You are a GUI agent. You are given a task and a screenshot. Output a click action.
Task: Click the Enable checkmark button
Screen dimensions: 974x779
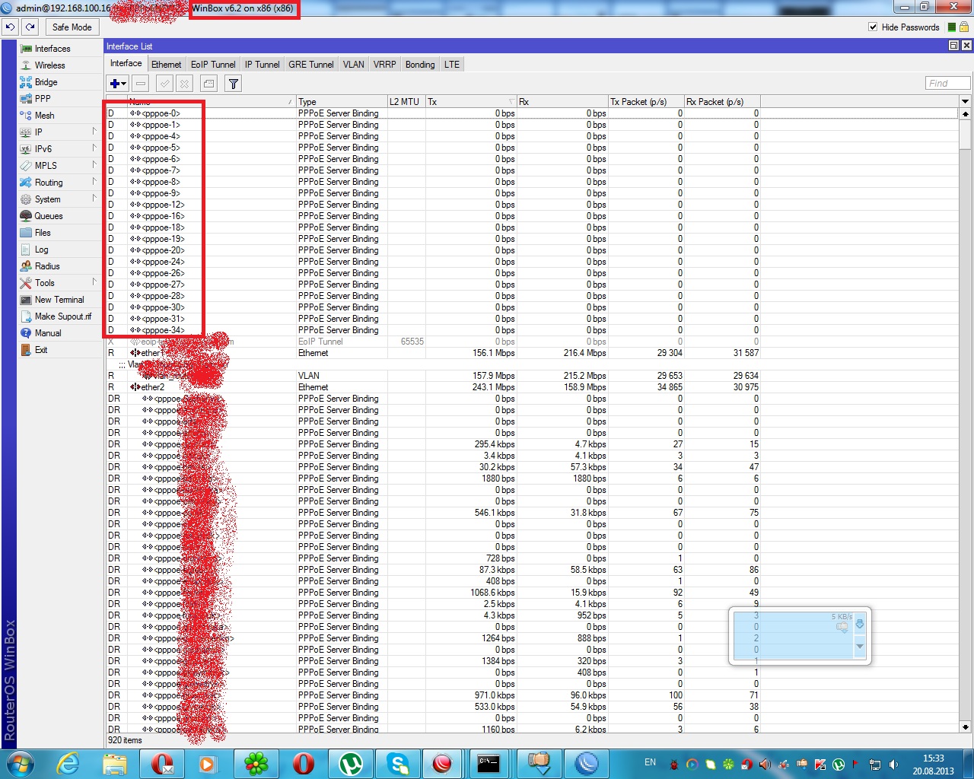[x=164, y=84]
